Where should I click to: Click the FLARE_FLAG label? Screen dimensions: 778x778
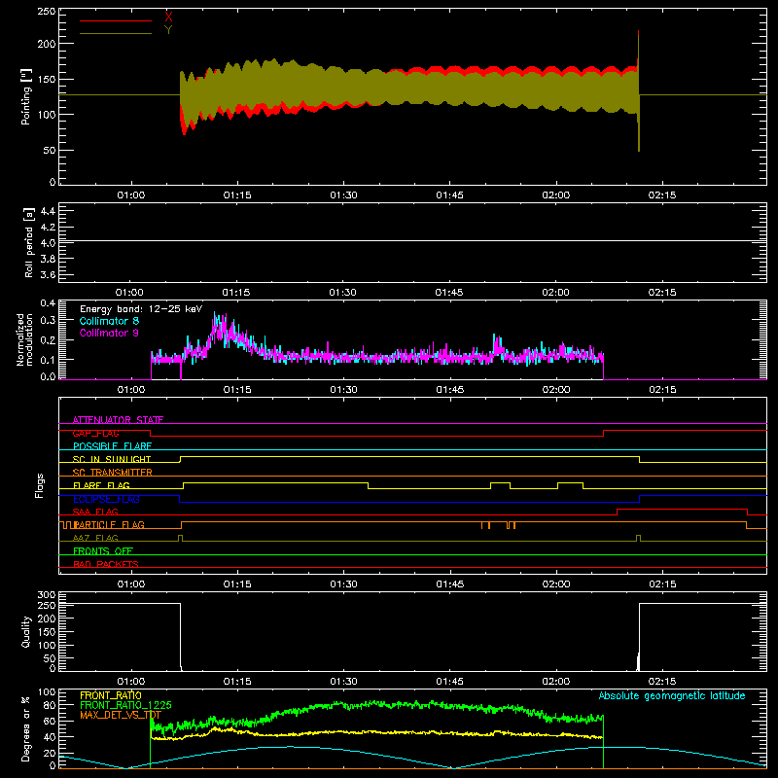pyautogui.click(x=101, y=485)
